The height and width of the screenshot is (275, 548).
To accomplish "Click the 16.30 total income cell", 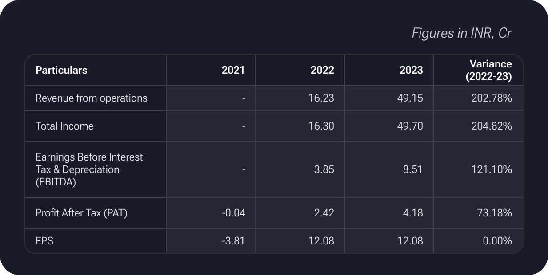I will (x=321, y=126).
